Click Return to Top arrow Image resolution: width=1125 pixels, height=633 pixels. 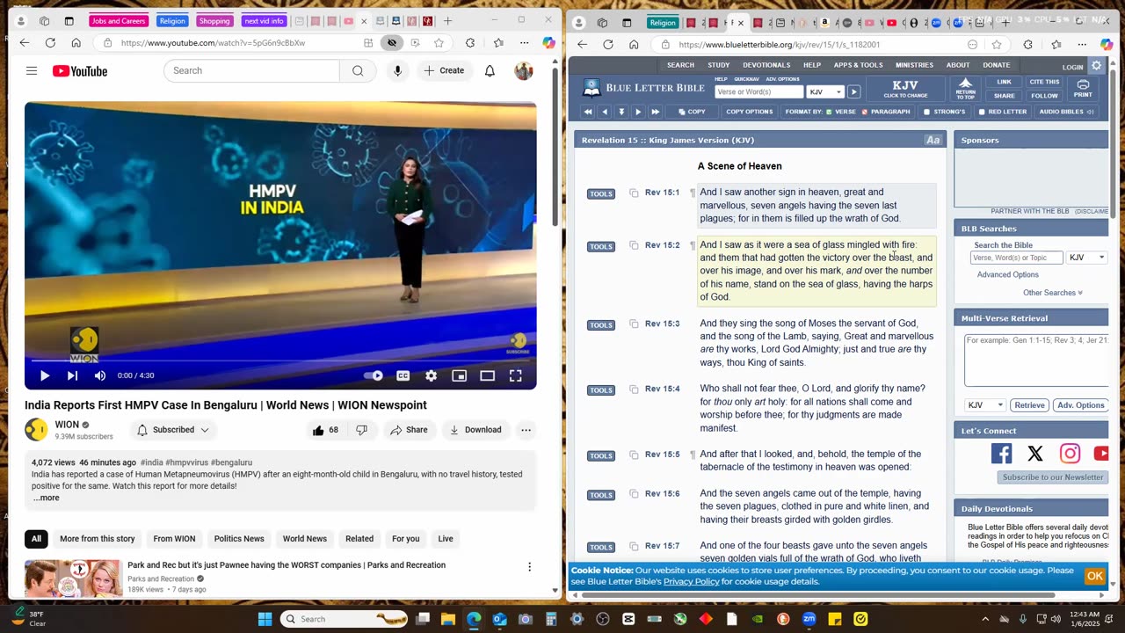tap(965, 88)
